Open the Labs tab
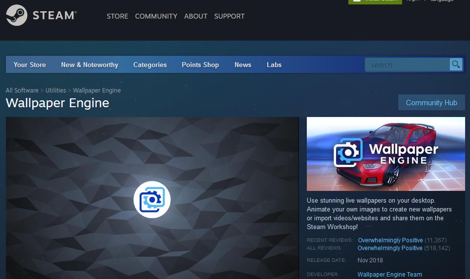Image resolution: width=470 pixels, height=279 pixels. [274, 65]
